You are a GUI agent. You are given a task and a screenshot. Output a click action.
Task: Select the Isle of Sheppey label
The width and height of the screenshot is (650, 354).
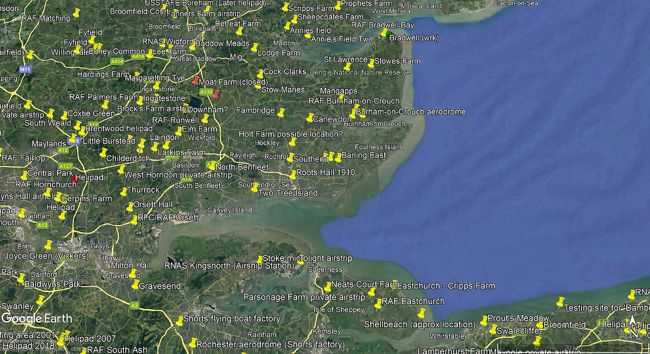coord(339,309)
